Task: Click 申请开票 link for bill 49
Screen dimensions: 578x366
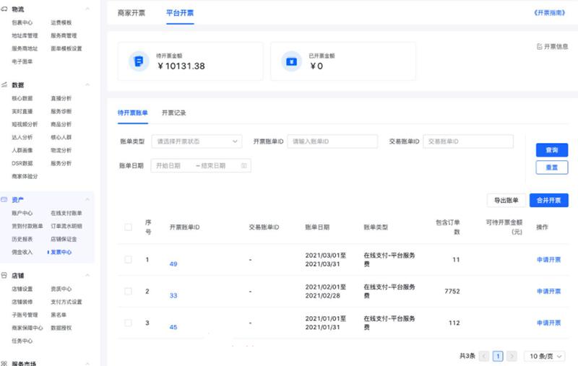Action: (548, 259)
